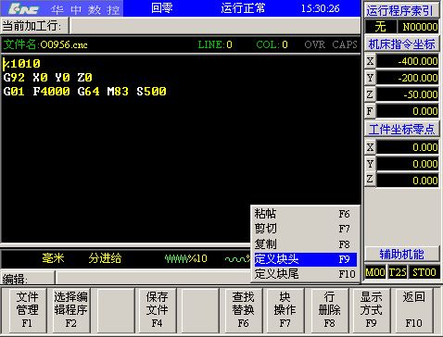This screenshot has width=443, height=337.
Task: Click the machine Z axis label
Action: pos(370,94)
